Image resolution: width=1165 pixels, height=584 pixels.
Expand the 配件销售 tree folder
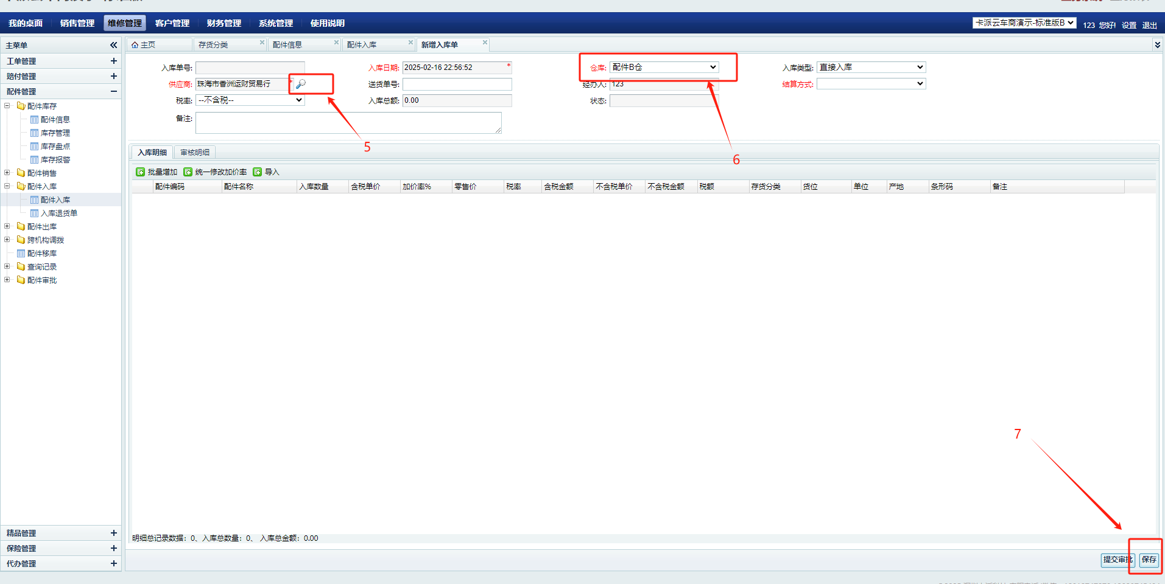coord(7,173)
